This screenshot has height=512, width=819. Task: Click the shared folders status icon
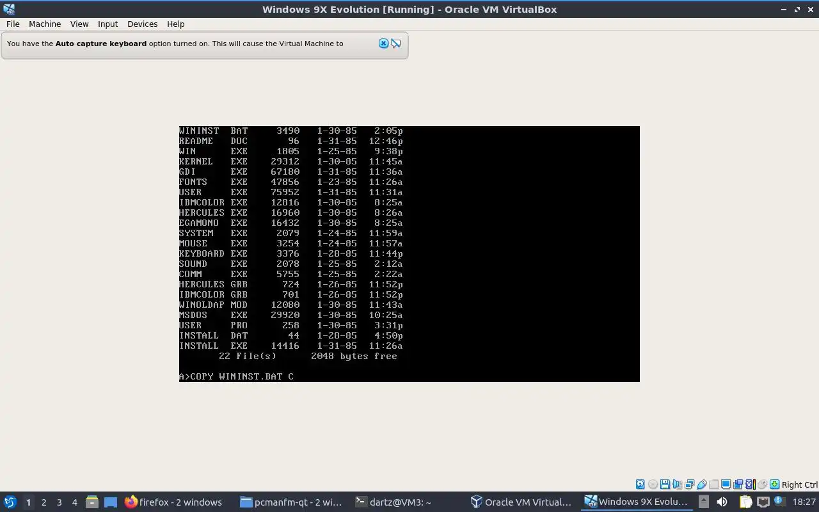tap(713, 484)
